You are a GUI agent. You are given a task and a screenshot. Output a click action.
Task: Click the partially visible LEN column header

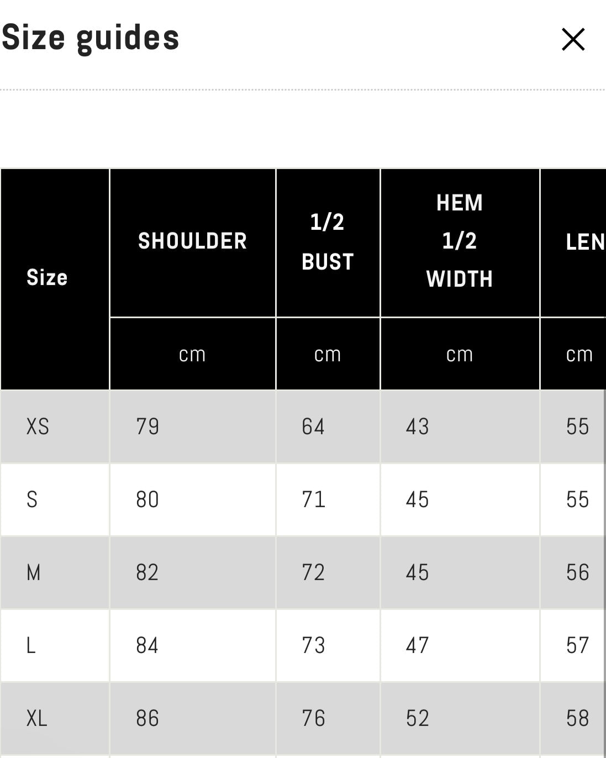tap(584, 242)
